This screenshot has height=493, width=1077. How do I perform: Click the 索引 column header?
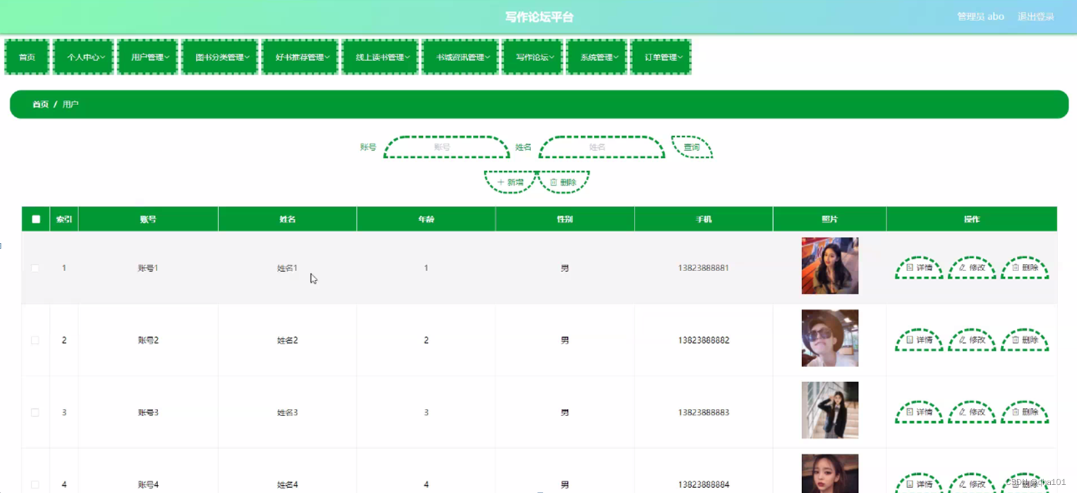tap(64, 219)
